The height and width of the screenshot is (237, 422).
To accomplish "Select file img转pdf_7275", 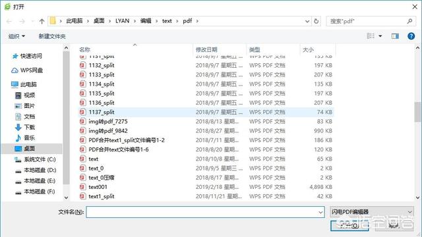I will tap(108, 121).
